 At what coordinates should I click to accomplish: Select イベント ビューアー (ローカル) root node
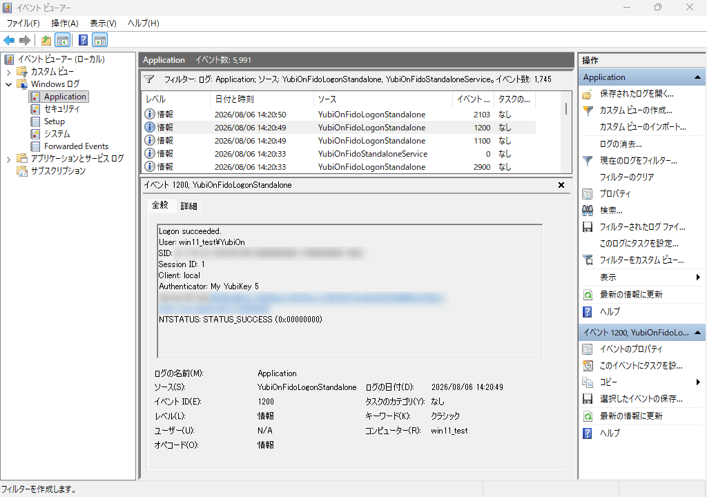pyautogui.click(x=61, y=59)
